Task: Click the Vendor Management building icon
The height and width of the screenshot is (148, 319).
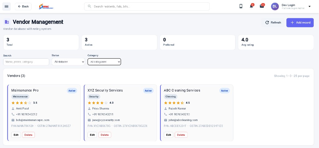Action: (7, 22)
